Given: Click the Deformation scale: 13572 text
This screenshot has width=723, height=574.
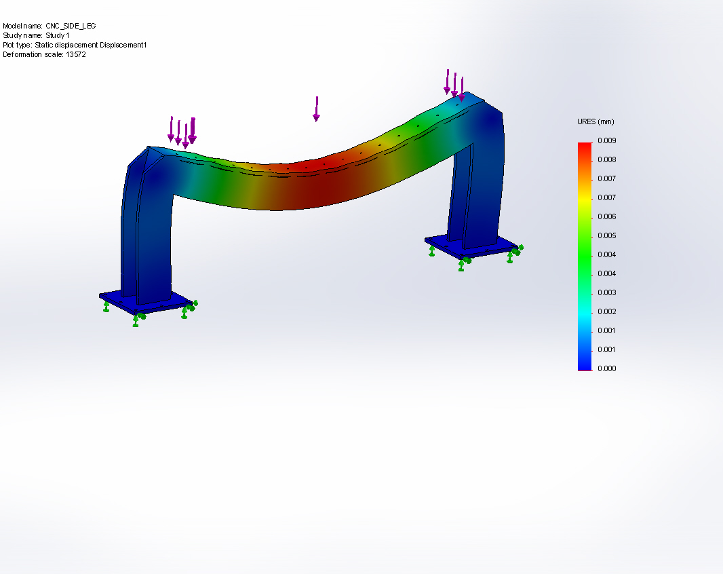Looking at the screenshot, I should click(x=44, y=54).
